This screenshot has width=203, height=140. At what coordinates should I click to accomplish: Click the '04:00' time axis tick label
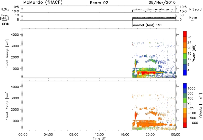[48, 135]
